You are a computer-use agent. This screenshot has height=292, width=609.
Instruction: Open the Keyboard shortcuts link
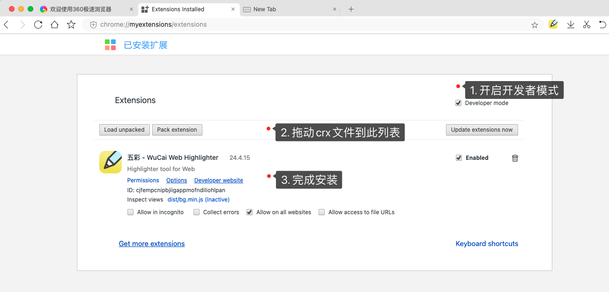tap(487, 244)
